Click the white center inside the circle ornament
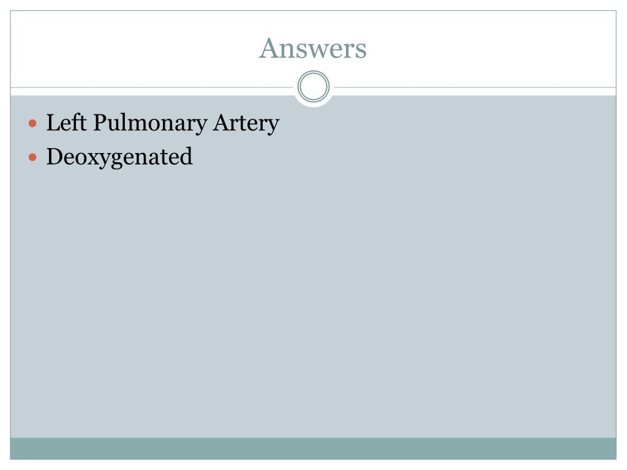This screenshot has width=627, height=470. (313, 86)
